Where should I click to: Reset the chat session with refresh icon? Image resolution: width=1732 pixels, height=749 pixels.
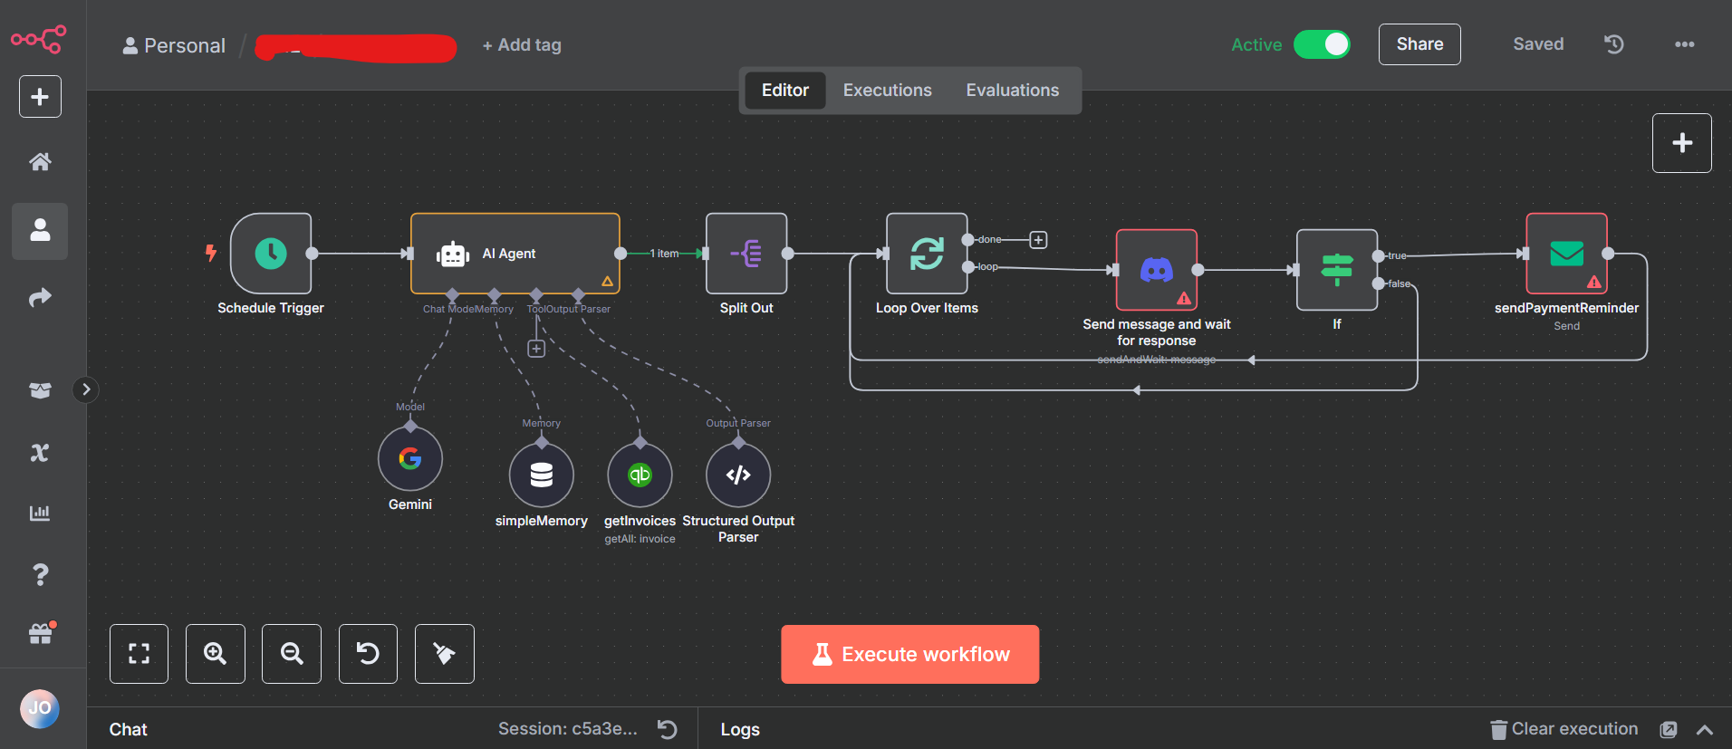point(668,730)
